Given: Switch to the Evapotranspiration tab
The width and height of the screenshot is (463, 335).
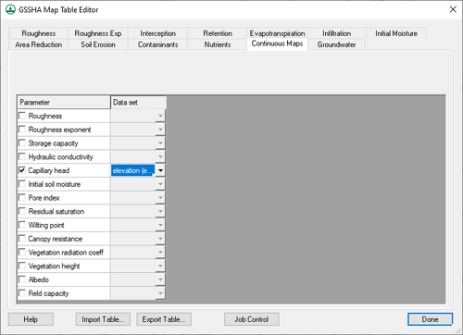Looking at the screenshot, I should pyautogui.click(x=277, y=33).
